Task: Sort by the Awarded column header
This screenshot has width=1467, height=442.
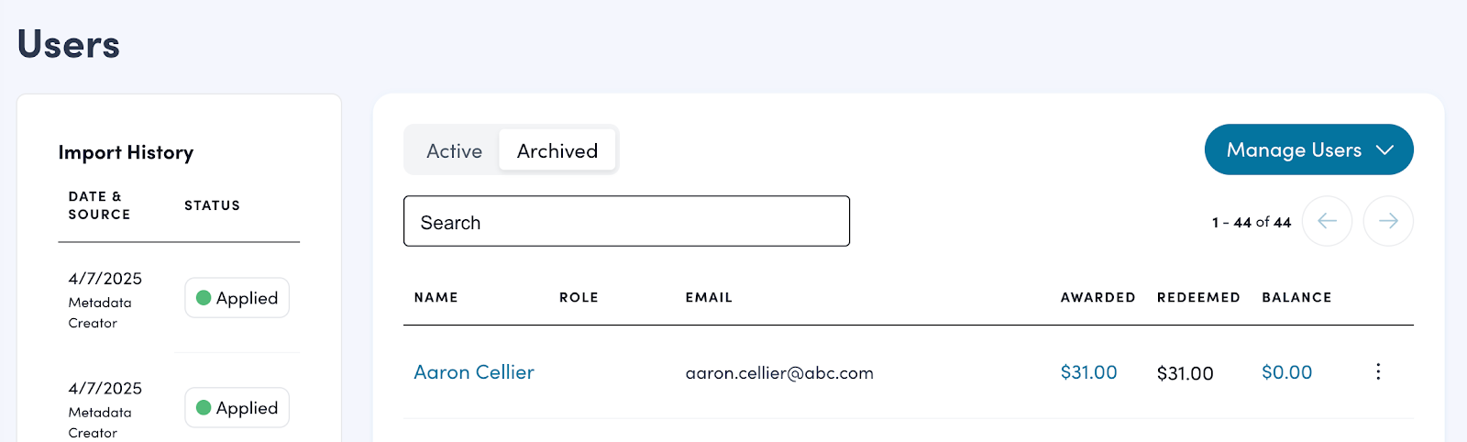Action: pos(1097,297)
